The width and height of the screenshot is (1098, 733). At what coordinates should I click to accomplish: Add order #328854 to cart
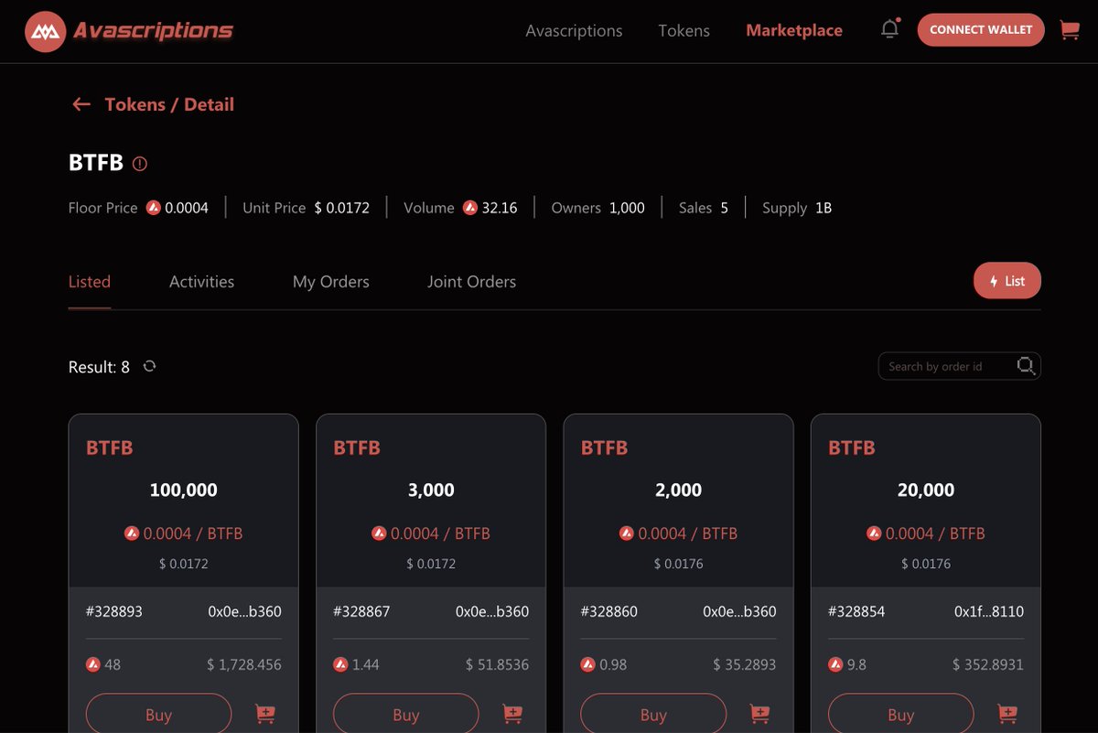[1007, 714]
